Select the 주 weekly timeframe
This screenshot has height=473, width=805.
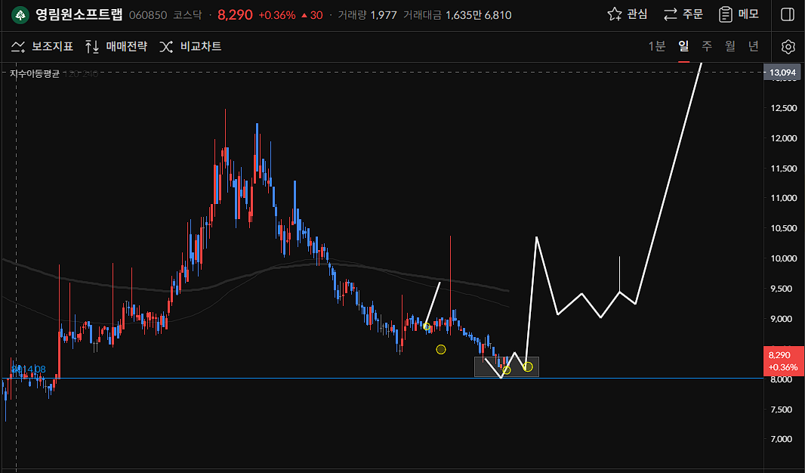point(707,46)
